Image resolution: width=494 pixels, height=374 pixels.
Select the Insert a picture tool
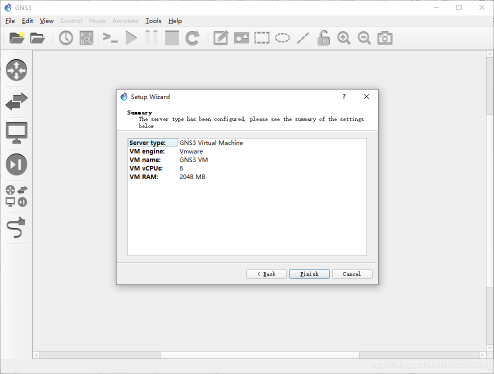[x=241, y=38]
